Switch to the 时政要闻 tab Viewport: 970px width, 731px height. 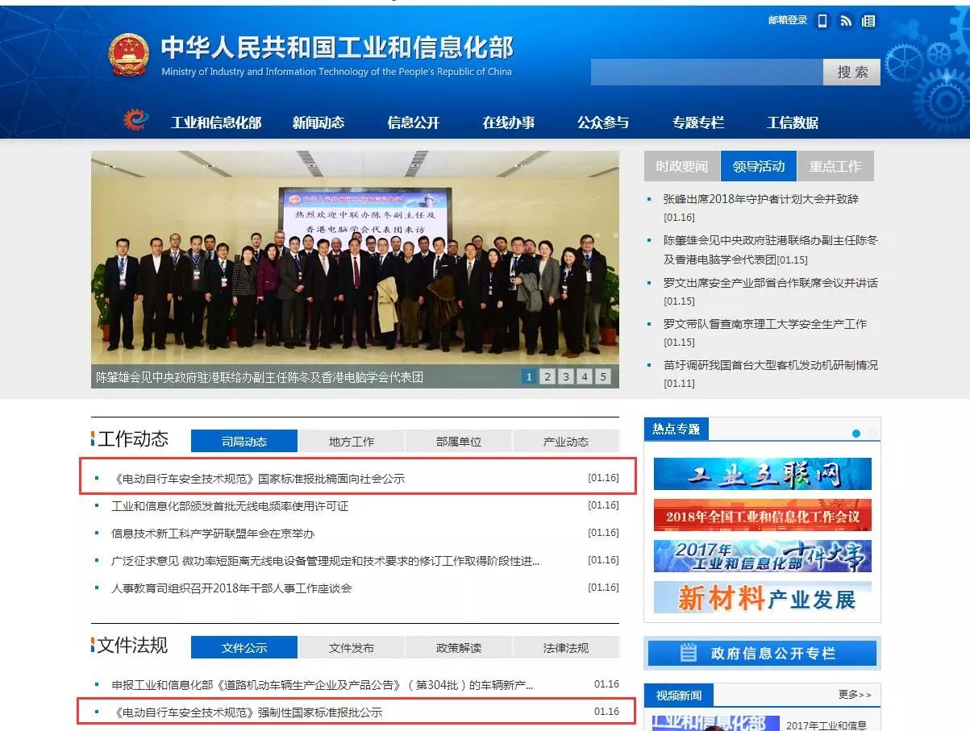click(681, 166)
